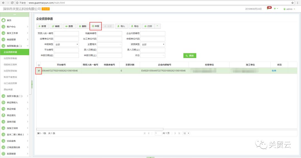Expand the 金关二期(两仓) menu chevron
The width and height of the screenshot is (301, 158).
pos(27,134)
